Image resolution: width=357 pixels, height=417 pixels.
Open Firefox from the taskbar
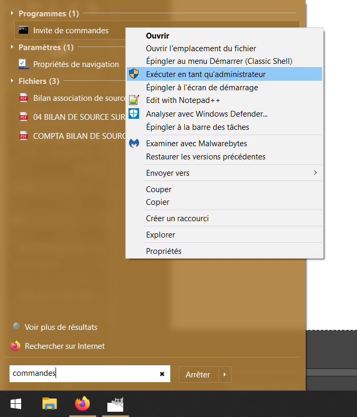82,404
